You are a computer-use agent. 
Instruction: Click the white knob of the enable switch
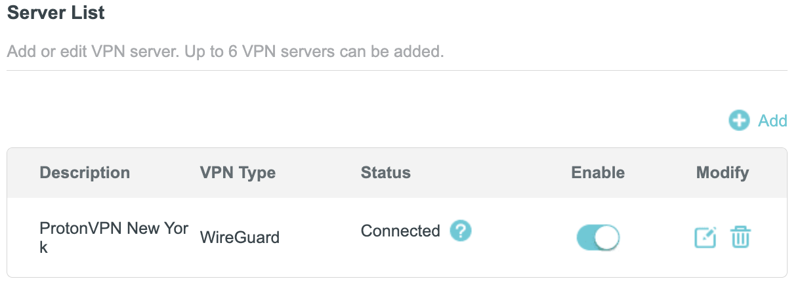click(x=608, y=238)
